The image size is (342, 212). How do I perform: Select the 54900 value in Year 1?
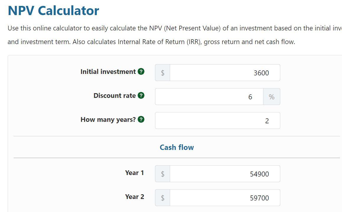tap(260, 174)
